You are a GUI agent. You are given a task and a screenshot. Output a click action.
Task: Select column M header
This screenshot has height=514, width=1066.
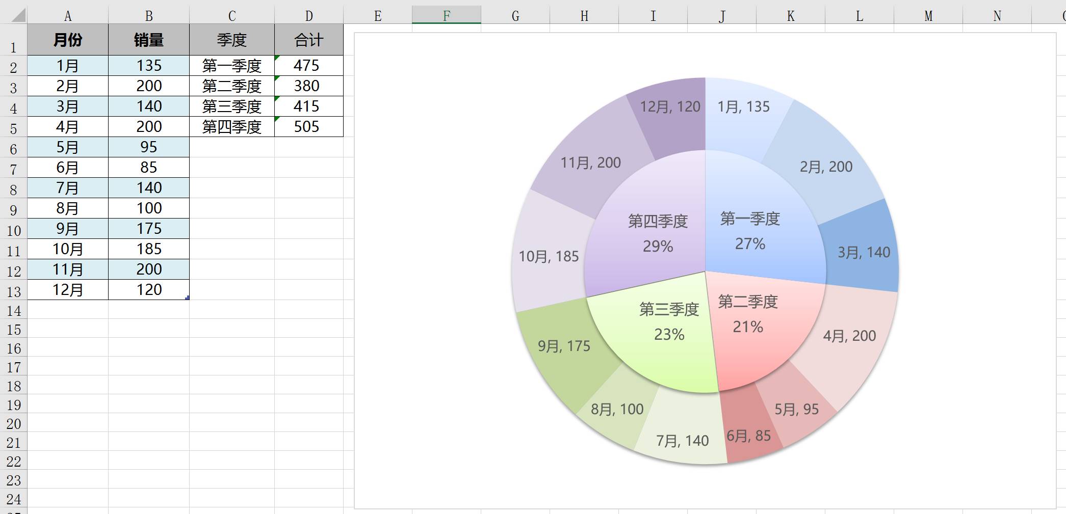click(928, 16)
